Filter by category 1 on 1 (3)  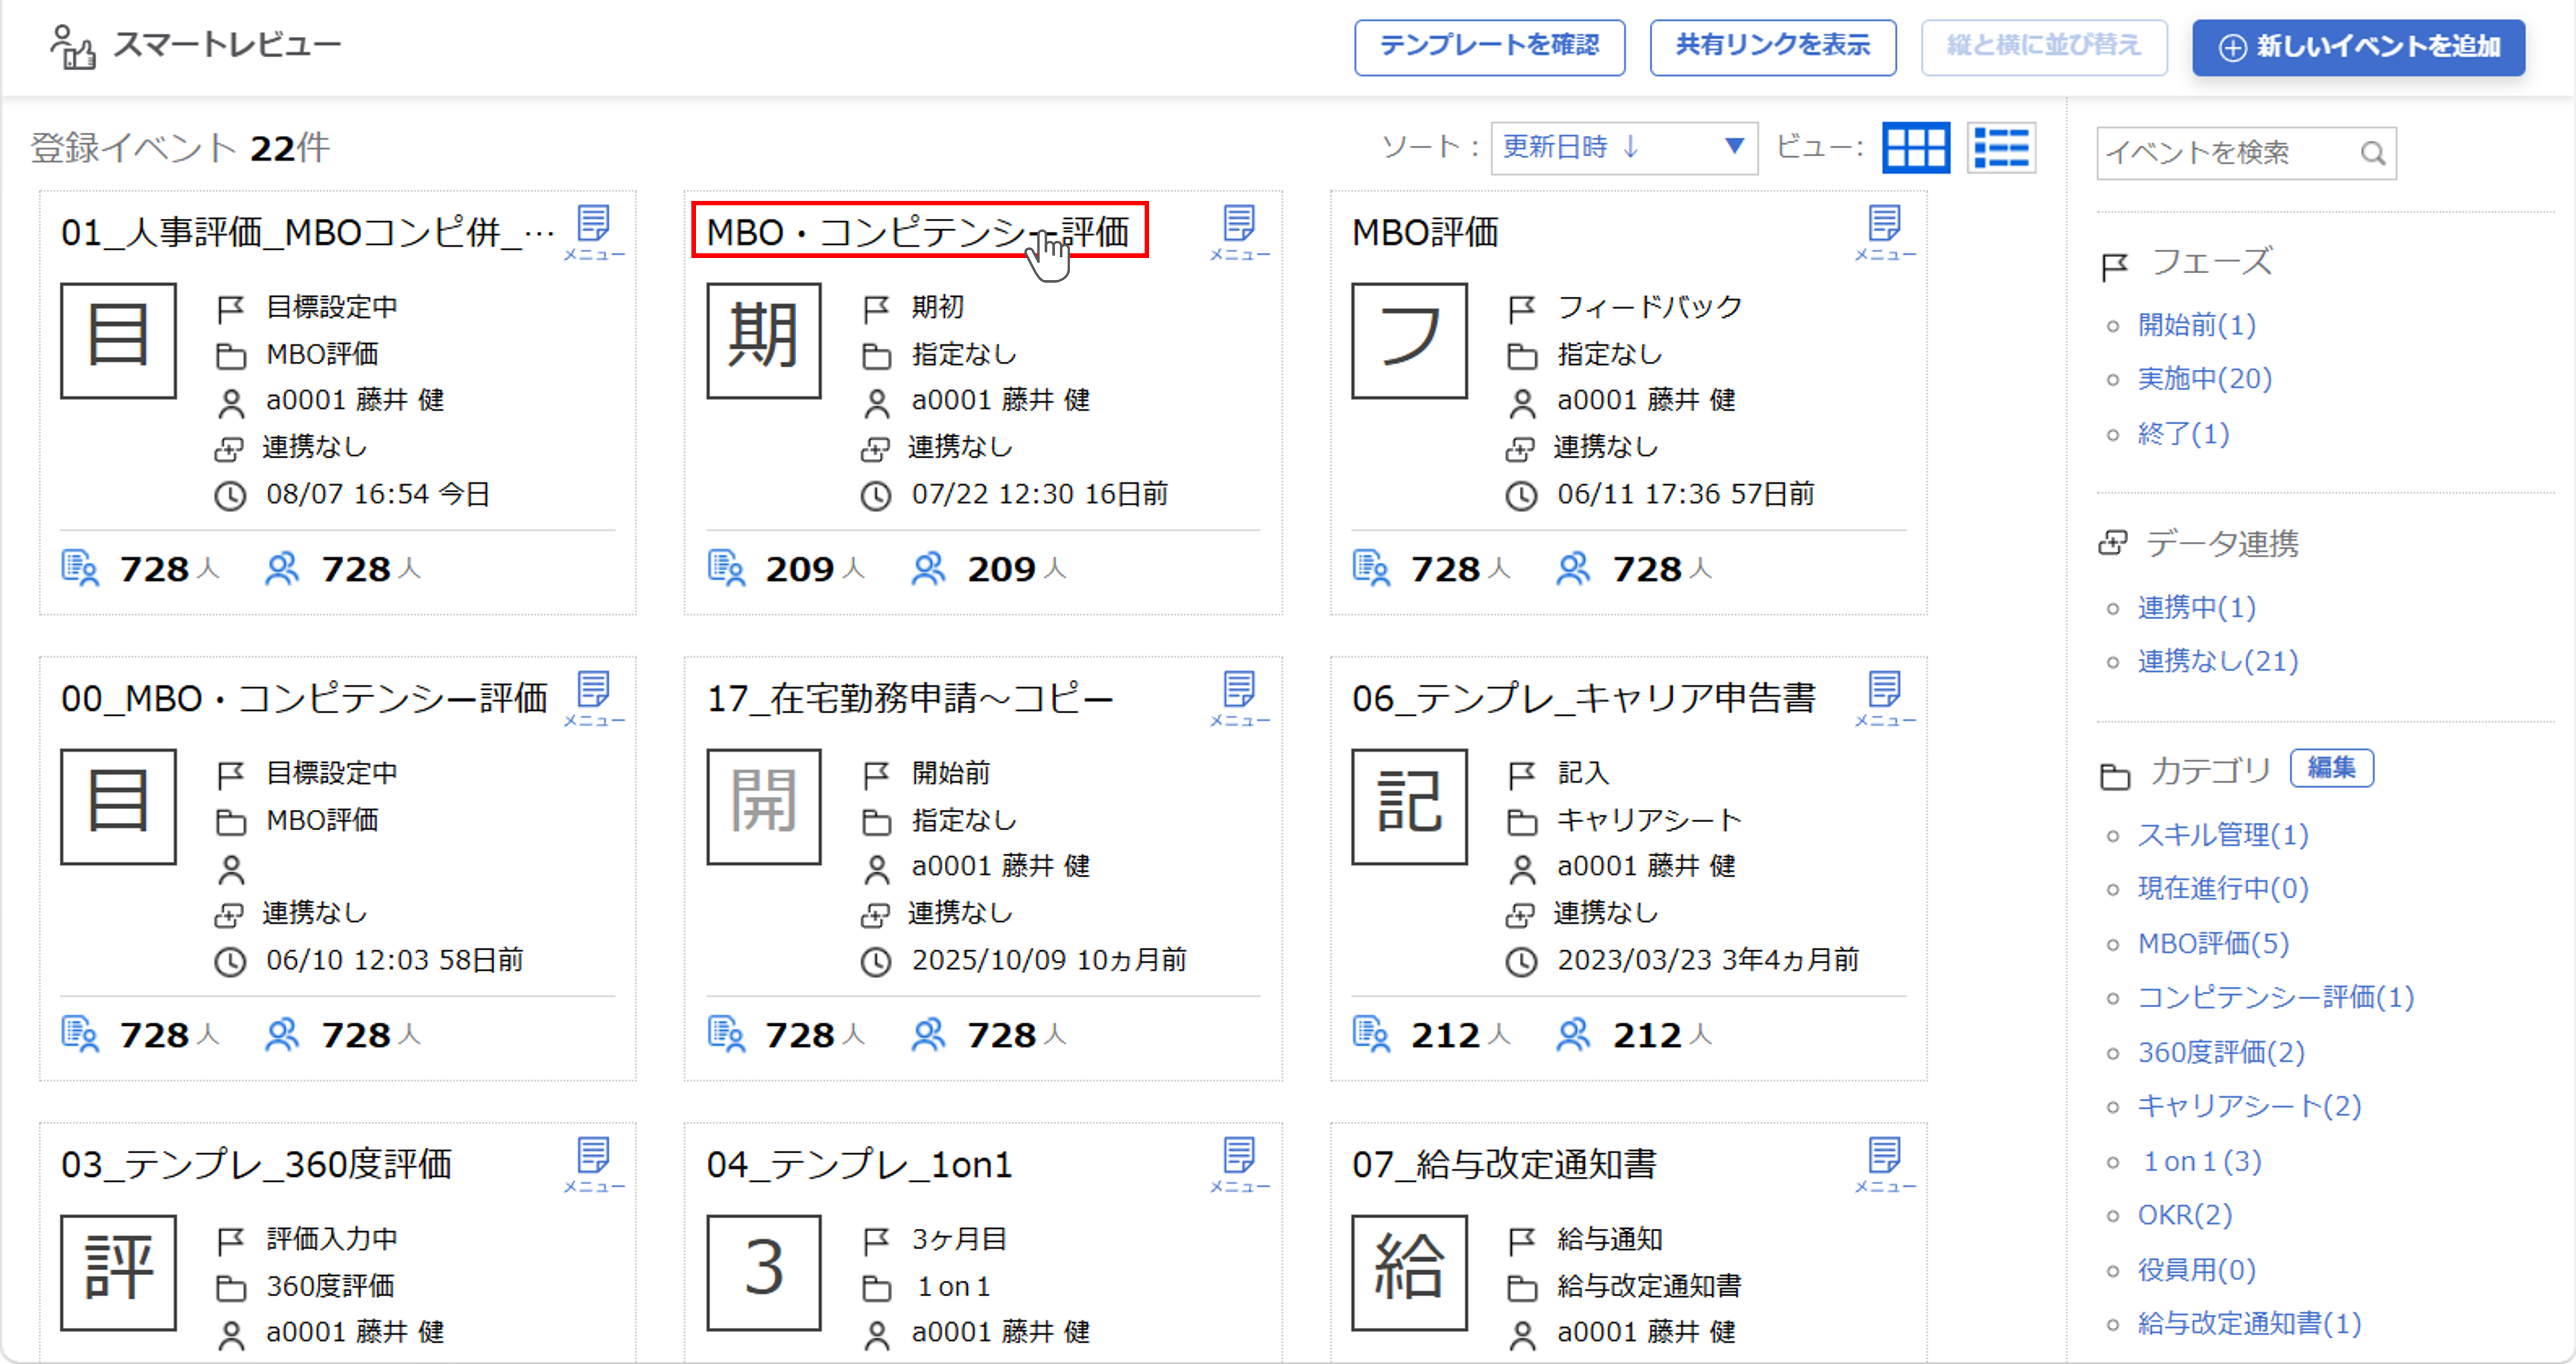pos(2201,1161)
